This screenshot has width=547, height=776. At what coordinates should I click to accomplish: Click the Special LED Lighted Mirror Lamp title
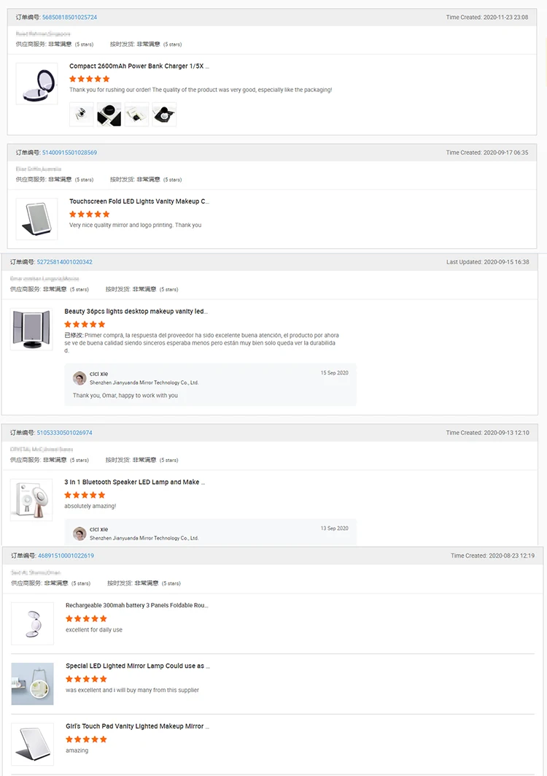[138, 666]
